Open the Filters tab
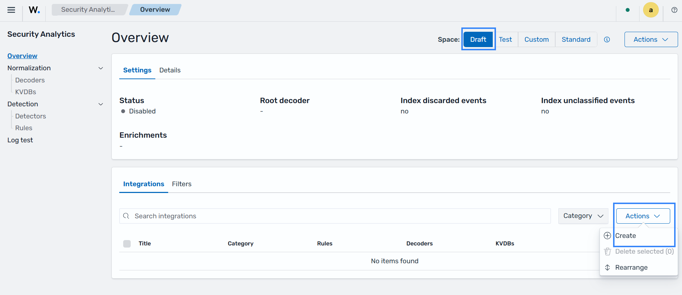Image resolution: width=682 pixels, height=295 pixels. (182, 184)
